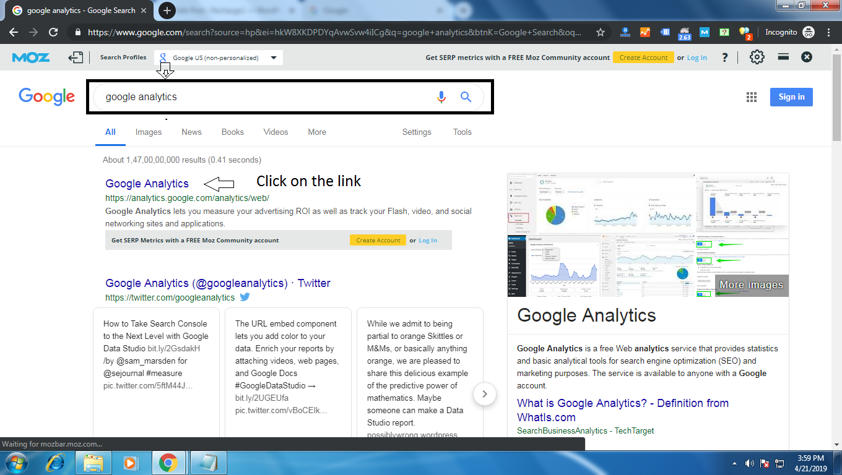Click the Chrome back arrow
842x475 pixels.
14,32
